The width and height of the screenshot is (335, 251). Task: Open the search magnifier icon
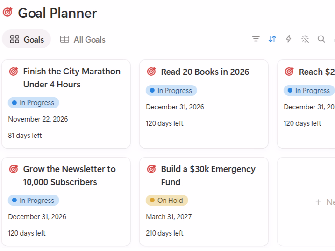coord(321,39)
